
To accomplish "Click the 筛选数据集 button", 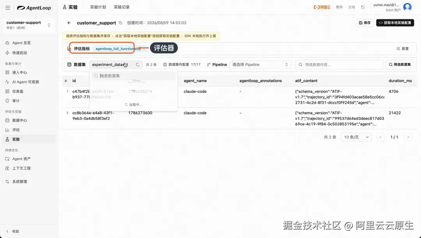I will [400, 65].
